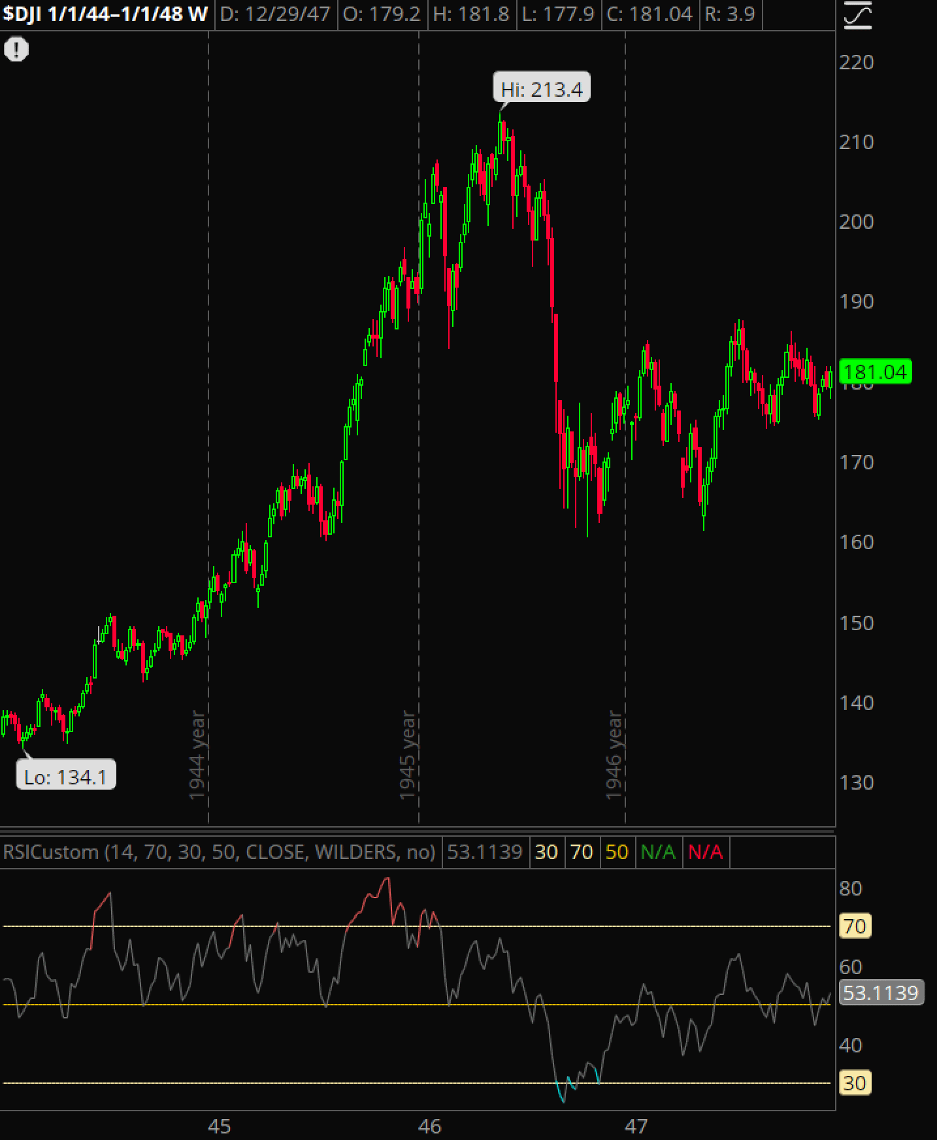Click the overbought 70 value in RSI header
937x1140 pixels.
[582, 852]
